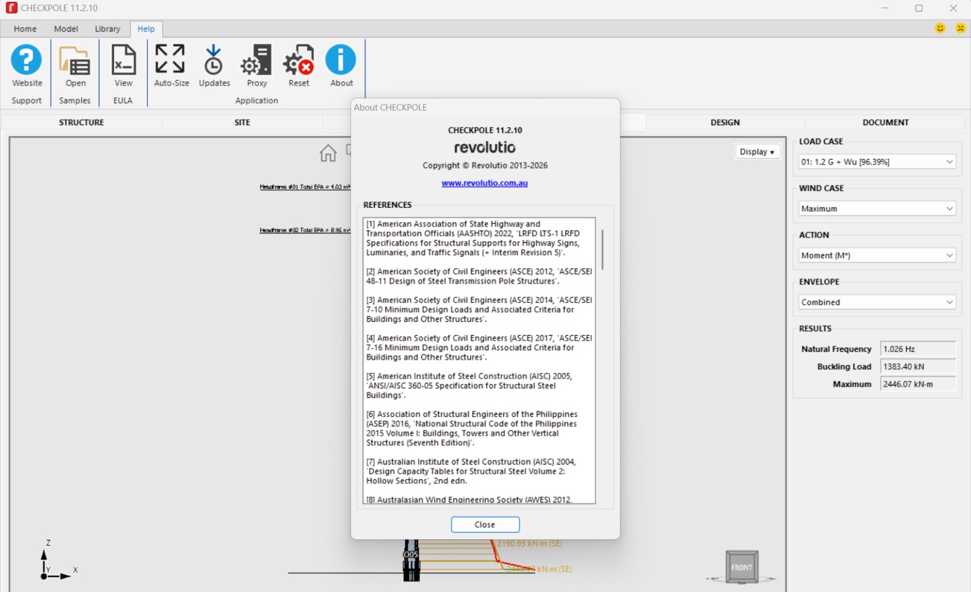Open the www.revolutio.com.au link

pyautogui.click(x=484, y=183)
